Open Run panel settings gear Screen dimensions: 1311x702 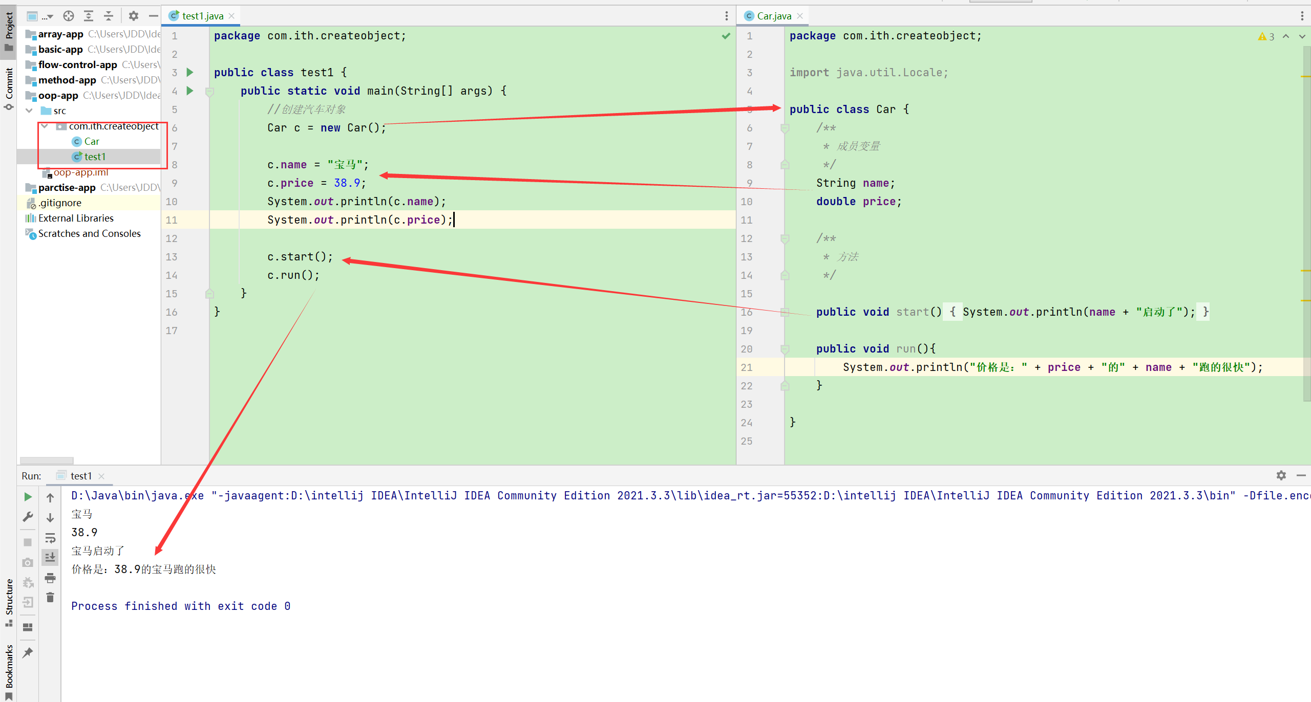point(1281,475)
